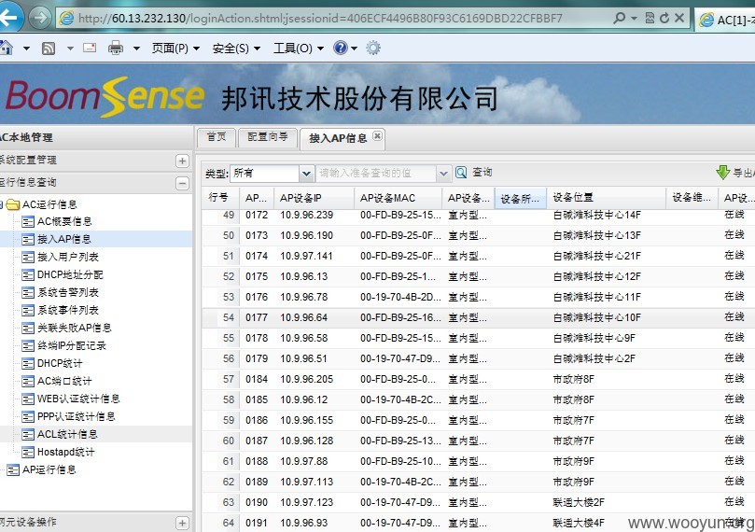
Task: Open 终端IP分配记录 tree item
Action: (72, 346)
